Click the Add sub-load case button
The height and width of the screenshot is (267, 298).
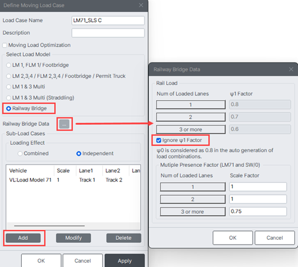coord(23,238)
